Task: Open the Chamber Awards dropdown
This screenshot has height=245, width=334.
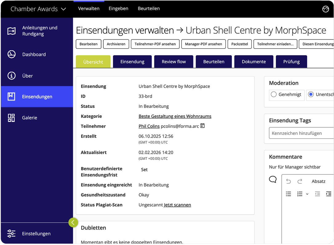Action: [64, 9]
